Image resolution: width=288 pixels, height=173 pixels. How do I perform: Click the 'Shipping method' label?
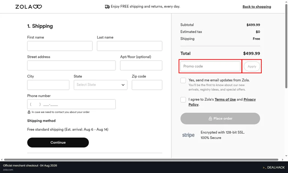coord(41,121)
